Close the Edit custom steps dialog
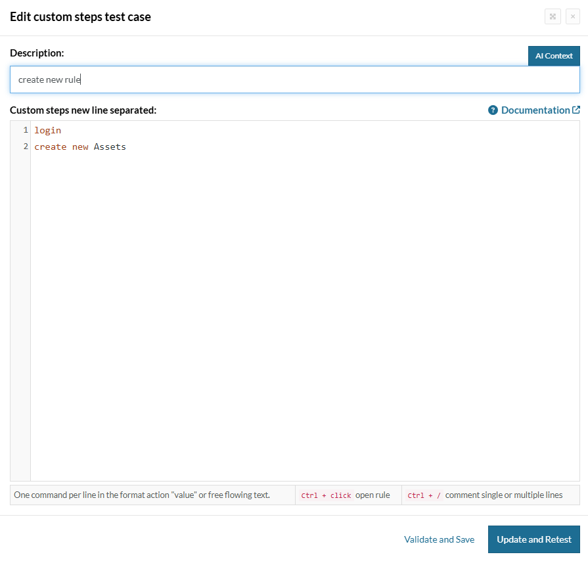 [572, 16]
